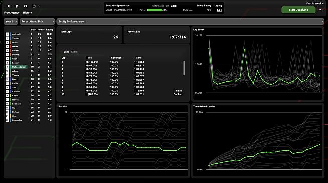Open the Free Agency menu
This screenshot has width=328, height=183.
coord(12,13)
